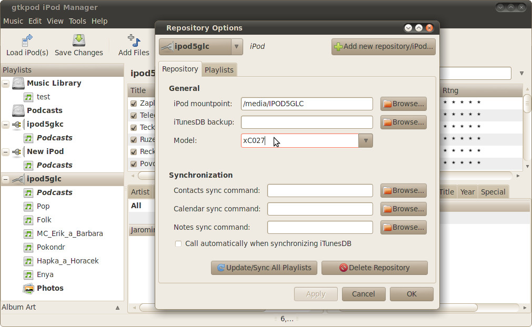This screenshot has width=532, height=327.
Task: Open dropdown arrow beside main window search field
Action: pyautogui.click(x=521, y=73)
